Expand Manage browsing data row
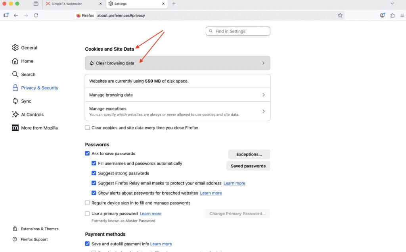The image size is (406, 252). coord(177,95)
